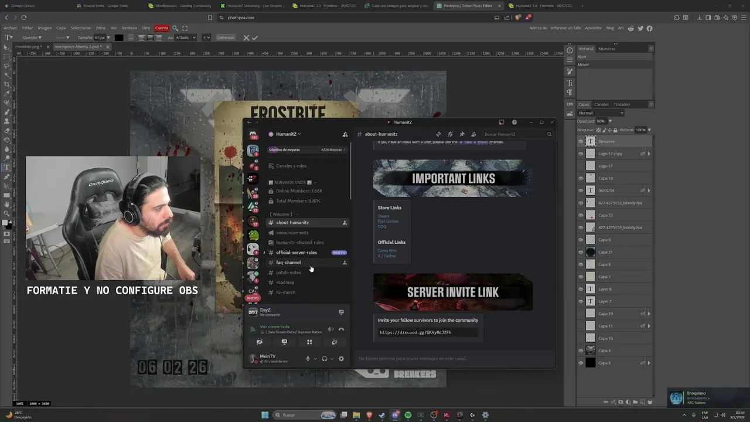Image resolution: width=750 pixels, height=422 pixels.
Task: Open the brush panel icon in collapsed sidebar
Action: 570,71
